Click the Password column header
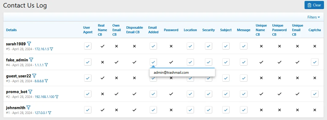Image resolution: width=327 pixels, height=120 pixels. (171, 30)
